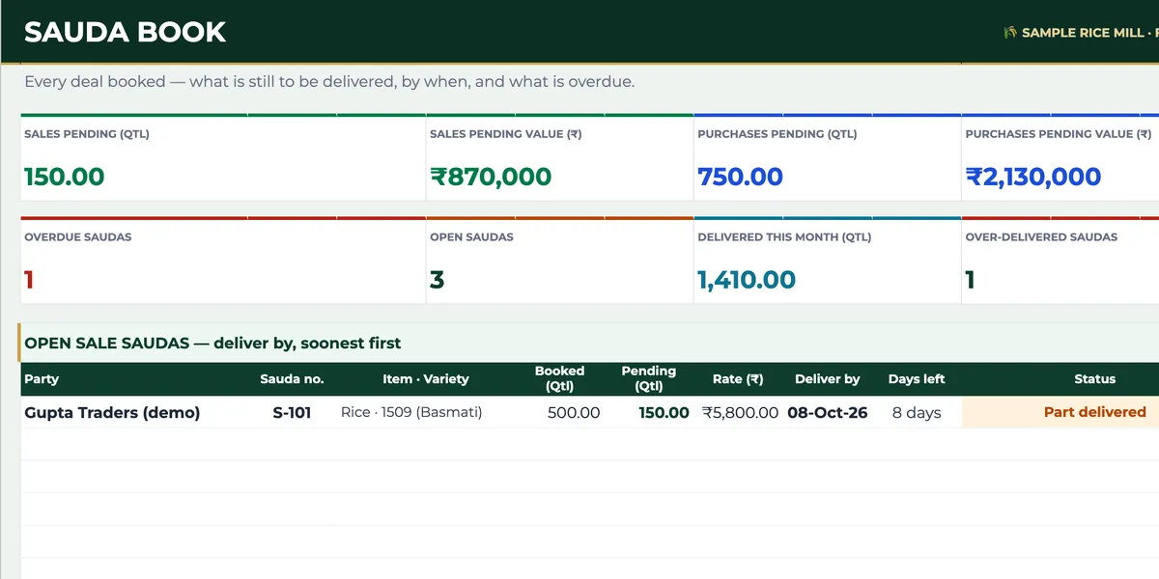
Task: Click the Party column header
Action: point(42,379)
